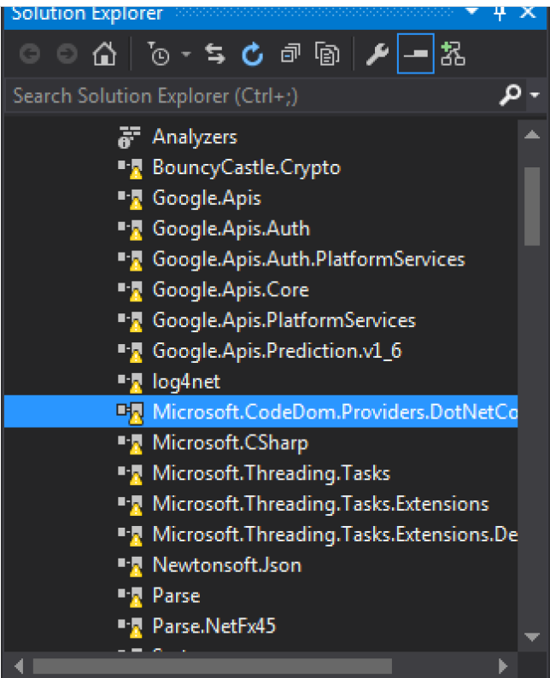The height and width of the screenshot is (678, 550).
Task: Toggle the Preview Selected Items button
Action: tap(416, 54)
